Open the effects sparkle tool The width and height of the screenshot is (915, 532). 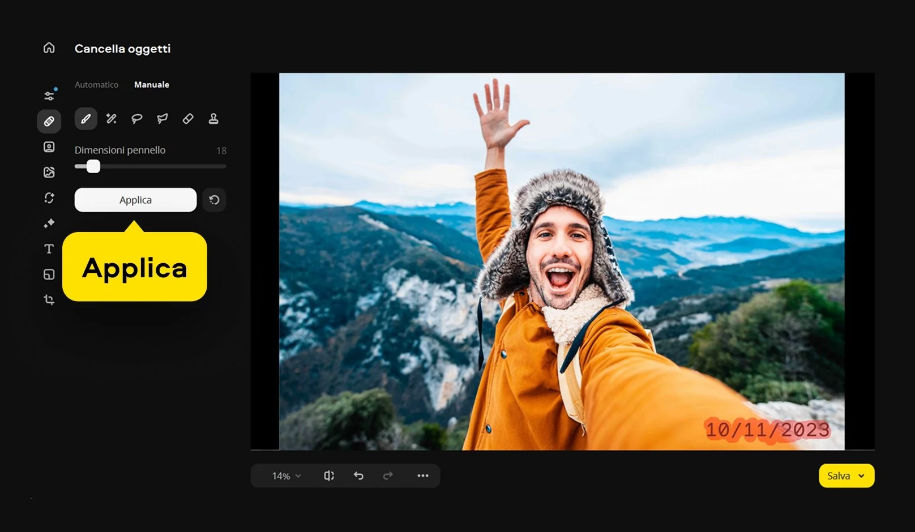(49, 223)
